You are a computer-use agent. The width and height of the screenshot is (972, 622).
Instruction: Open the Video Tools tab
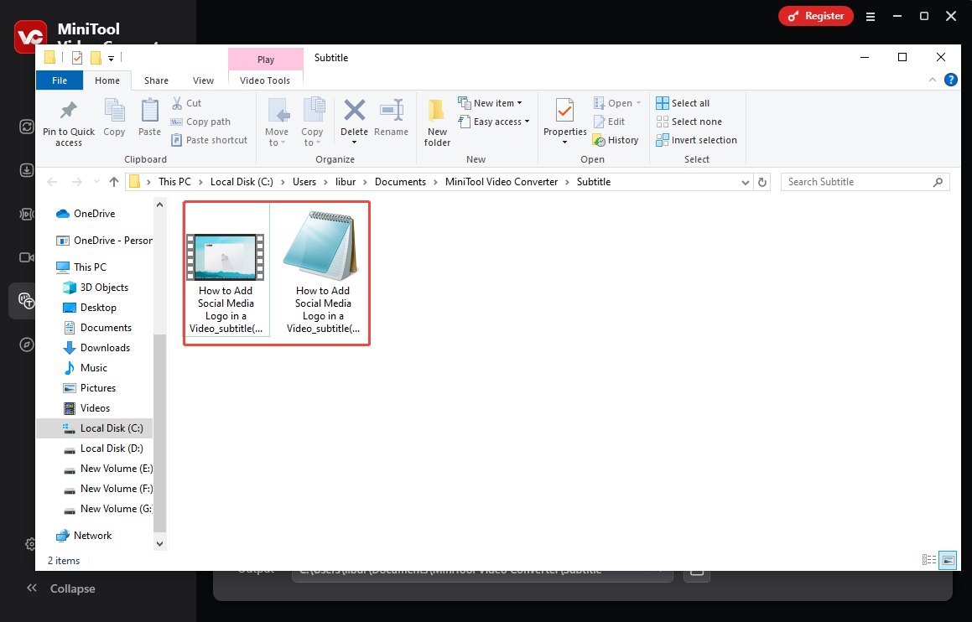point(265,80)
